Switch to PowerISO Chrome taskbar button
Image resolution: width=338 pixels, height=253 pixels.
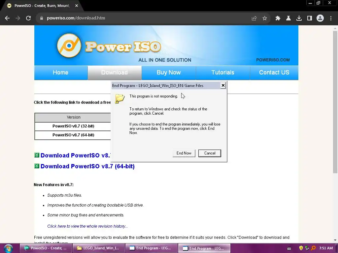(x=46, y=248)
